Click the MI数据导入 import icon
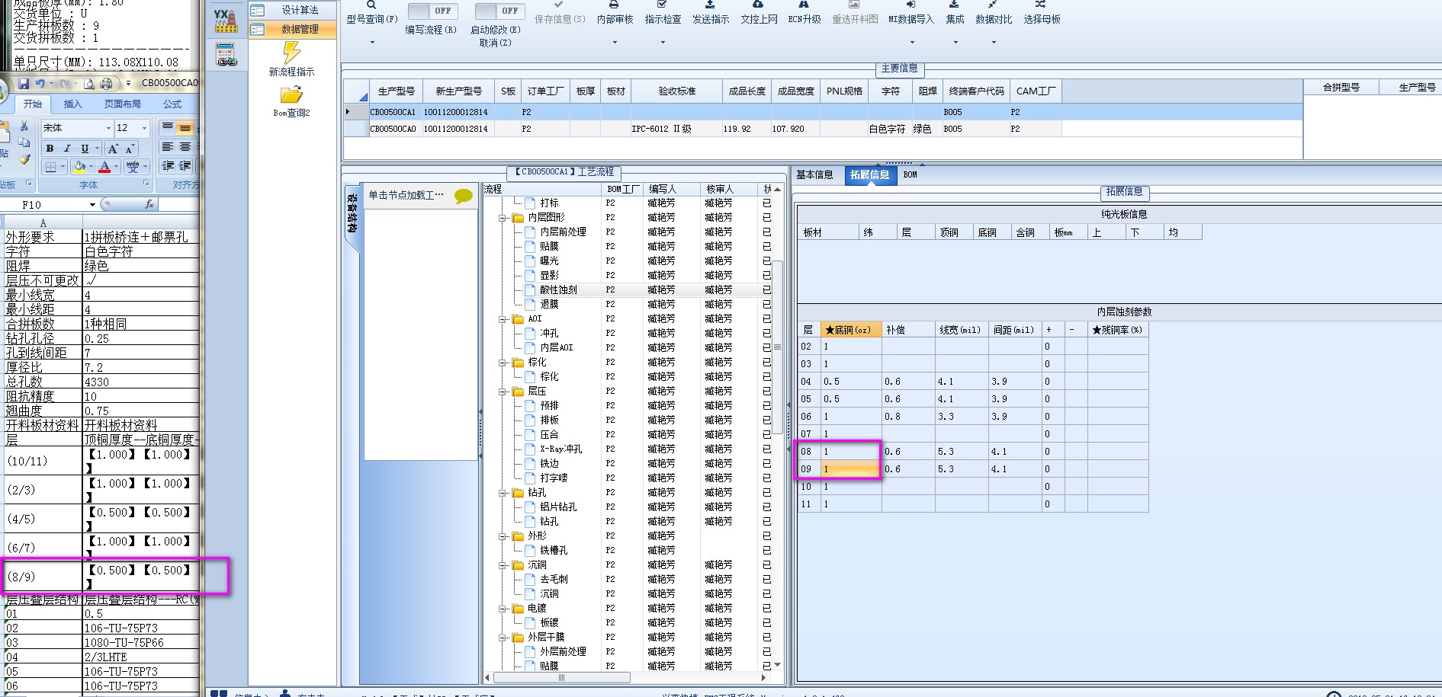The image size is (1442, 697). (x=910, y=5)
